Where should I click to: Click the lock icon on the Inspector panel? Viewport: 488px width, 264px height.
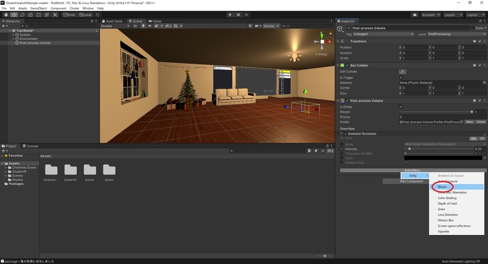[480, 21]
